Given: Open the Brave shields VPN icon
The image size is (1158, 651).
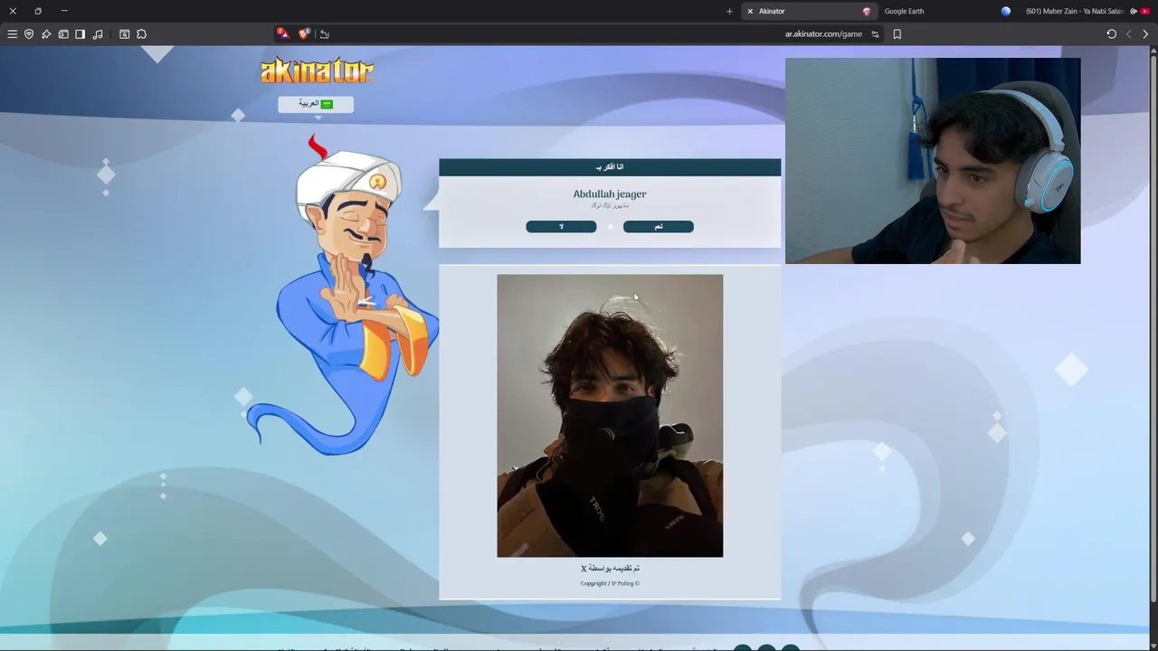Looking at the screenshot, I should click(x=29, y=34).
